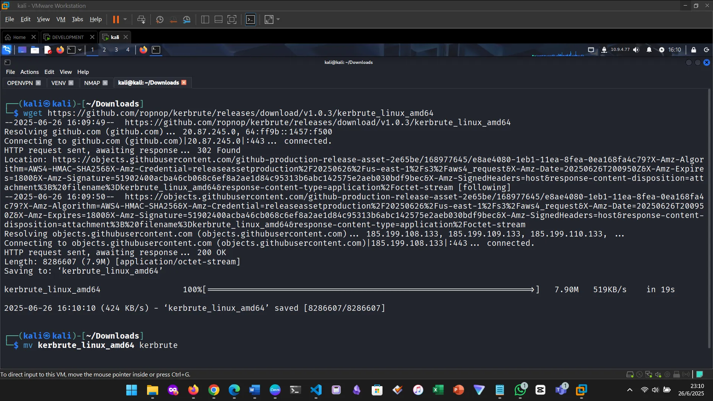Open the text editor from the panel
Image resolution: width=713 pixels, height=401 pixels.
pyautogui.click(x=48, y=49)
